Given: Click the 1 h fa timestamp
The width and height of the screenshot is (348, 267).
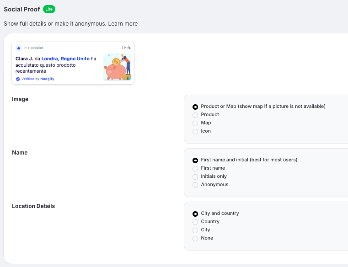Looking at the screenshot, I should tap(126, 48).
